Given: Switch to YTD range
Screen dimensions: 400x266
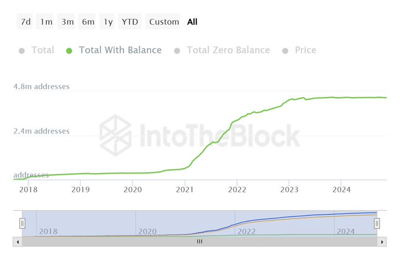Looking at the screenshot, I should [x=130, y=22].
